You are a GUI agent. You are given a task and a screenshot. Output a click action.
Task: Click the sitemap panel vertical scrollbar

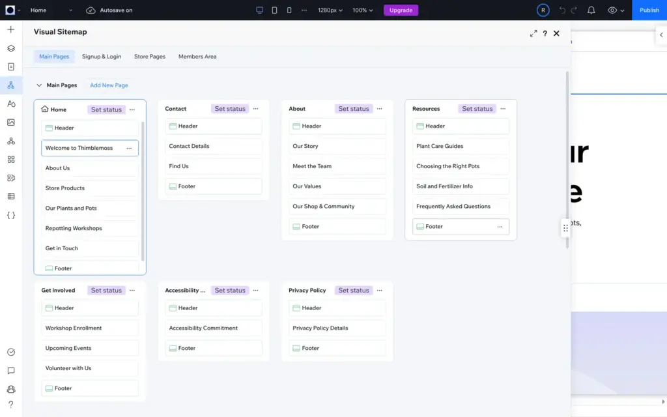[567, 160]
